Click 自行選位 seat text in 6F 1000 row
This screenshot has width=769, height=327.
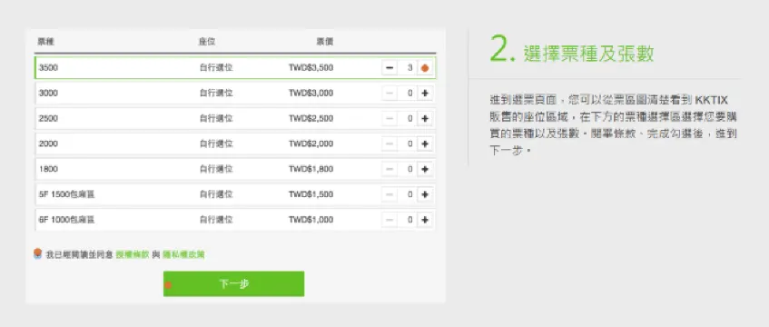click(216, 220)
